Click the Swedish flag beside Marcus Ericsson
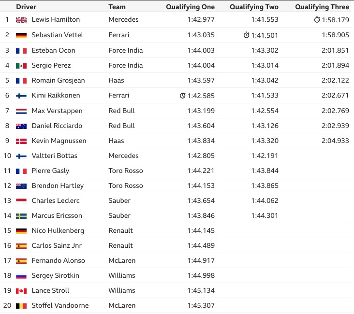 click(x=21, y=216)
